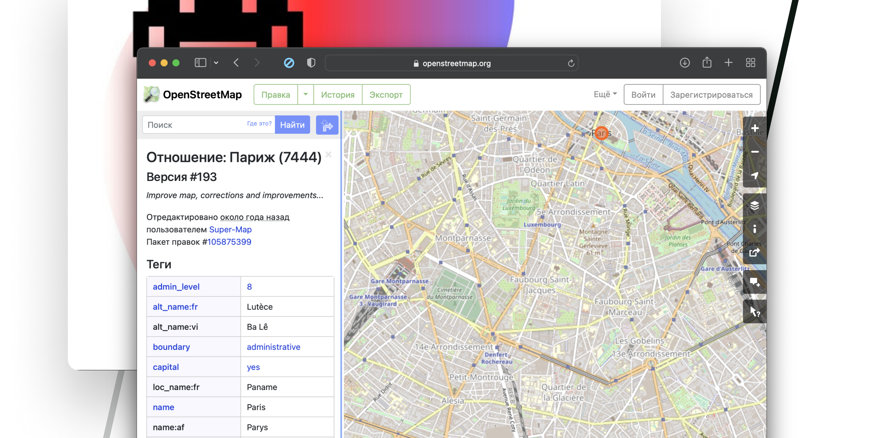Toggle the Safari sidebar panel
This screenshot has width=877, height=438.
[x=200, y=63]
